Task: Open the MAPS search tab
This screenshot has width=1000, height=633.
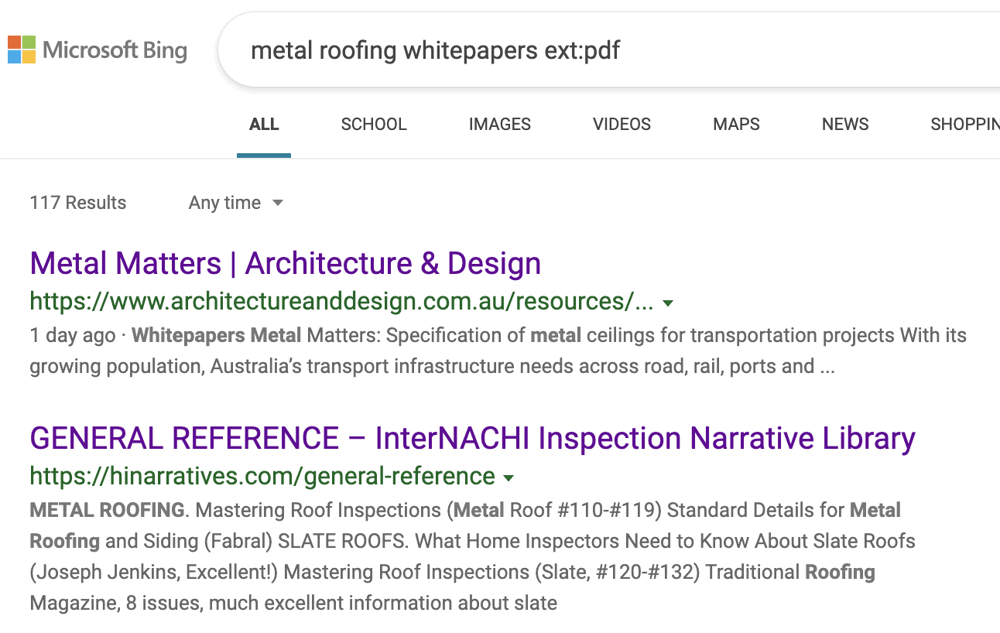Action: tap(735, 124)
